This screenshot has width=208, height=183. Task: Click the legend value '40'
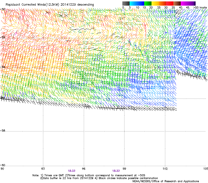pyautogui.click(x=180, y=8)
